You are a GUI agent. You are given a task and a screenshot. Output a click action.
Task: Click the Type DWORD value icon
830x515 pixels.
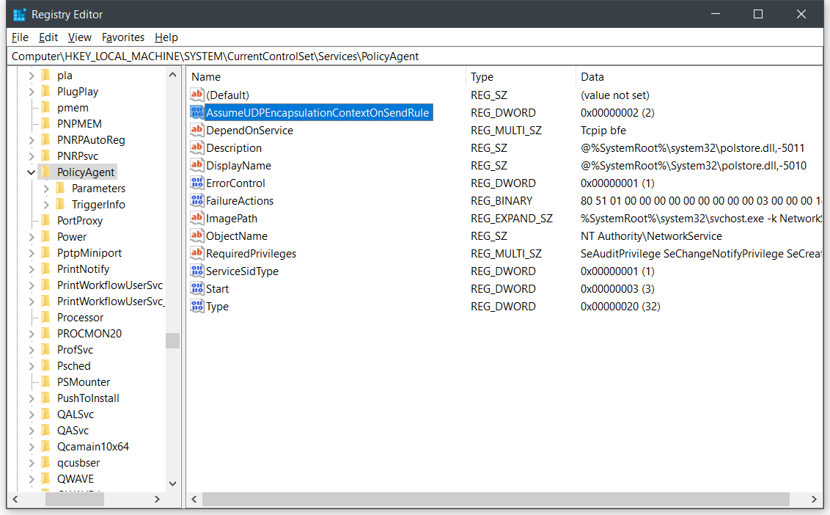pyautogui.click(x=197, y=306)
